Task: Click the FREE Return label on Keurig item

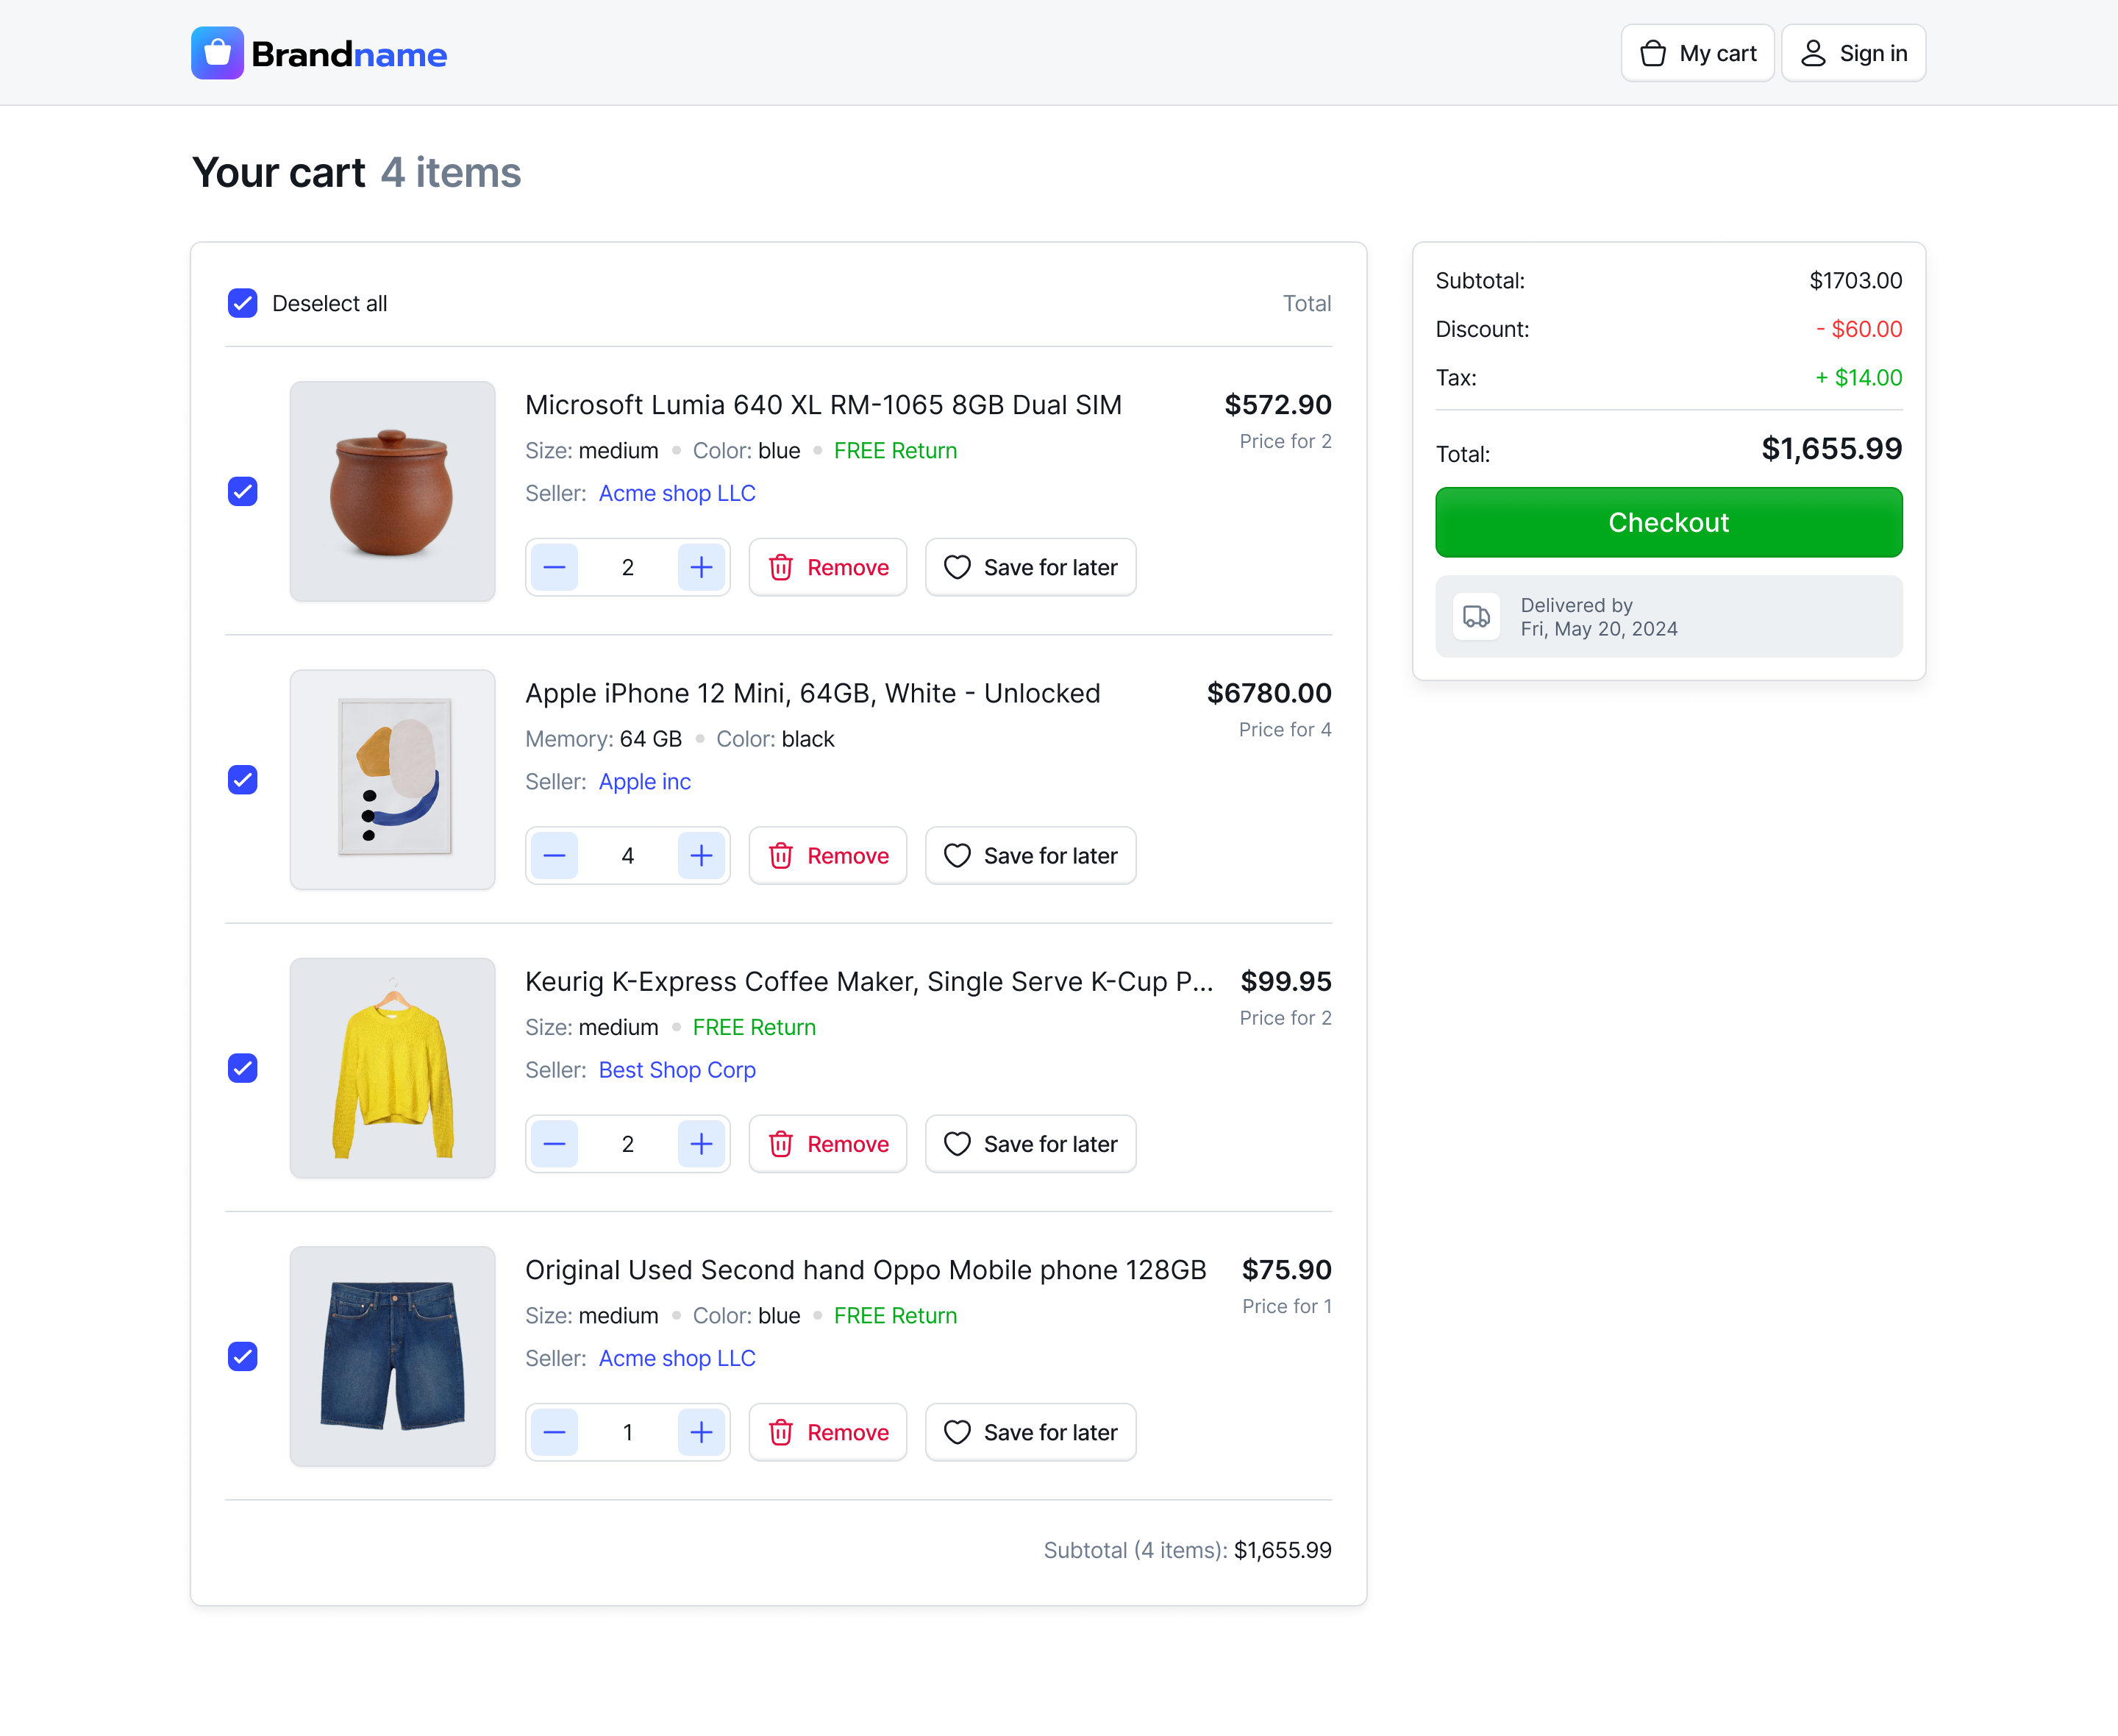Action: click(x=754, y=1027)
